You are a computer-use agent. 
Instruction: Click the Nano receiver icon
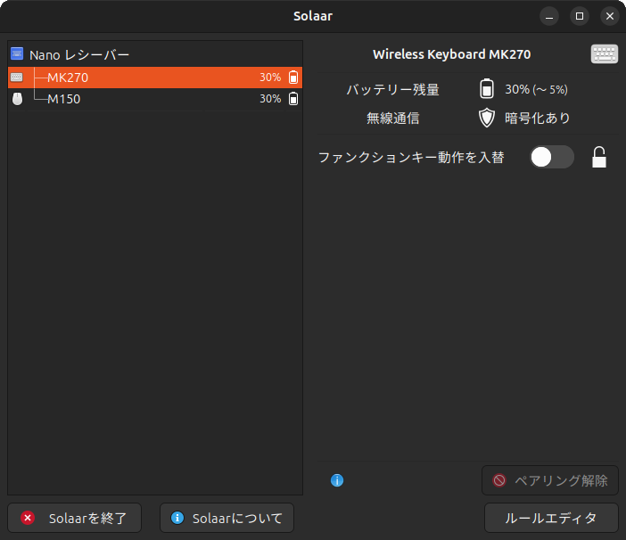pyautogui.click(x=17, y=53)
